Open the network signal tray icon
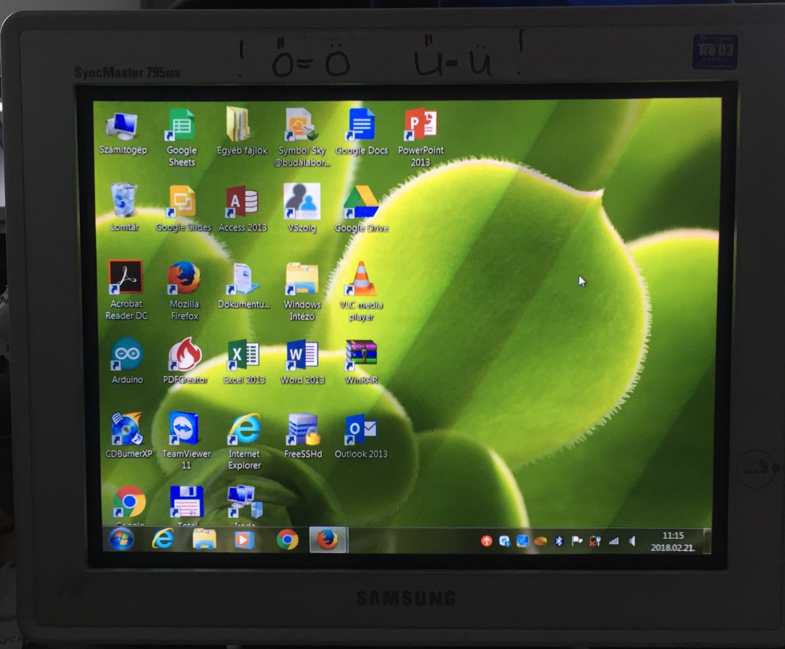The width and height of the screenshot is (785, 649). [614, 541]
